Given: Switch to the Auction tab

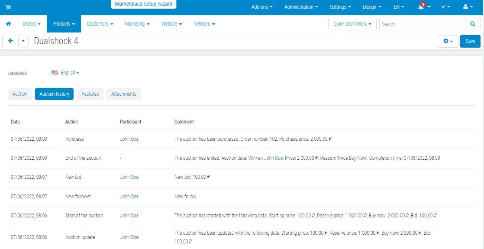Looking at the screenshot, I should [x=20, y=94].
